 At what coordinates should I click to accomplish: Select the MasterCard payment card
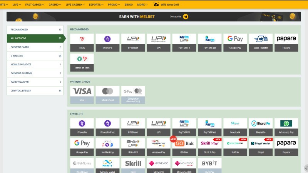click(x=107, y=95)
